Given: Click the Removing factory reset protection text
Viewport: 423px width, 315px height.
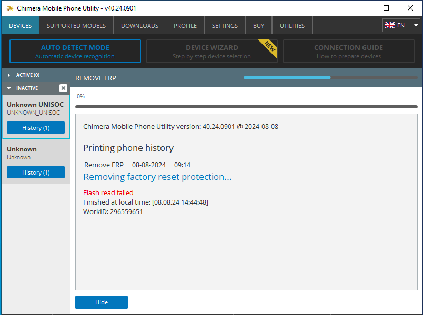Looking at the screenshot, I should [x=157, y=177].
